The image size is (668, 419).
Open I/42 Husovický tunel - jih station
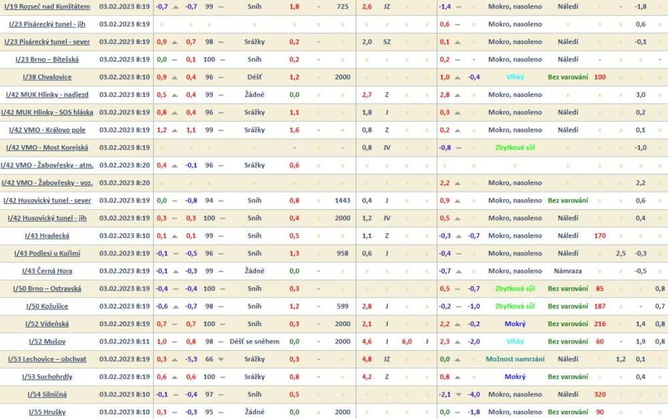(47, 218)
